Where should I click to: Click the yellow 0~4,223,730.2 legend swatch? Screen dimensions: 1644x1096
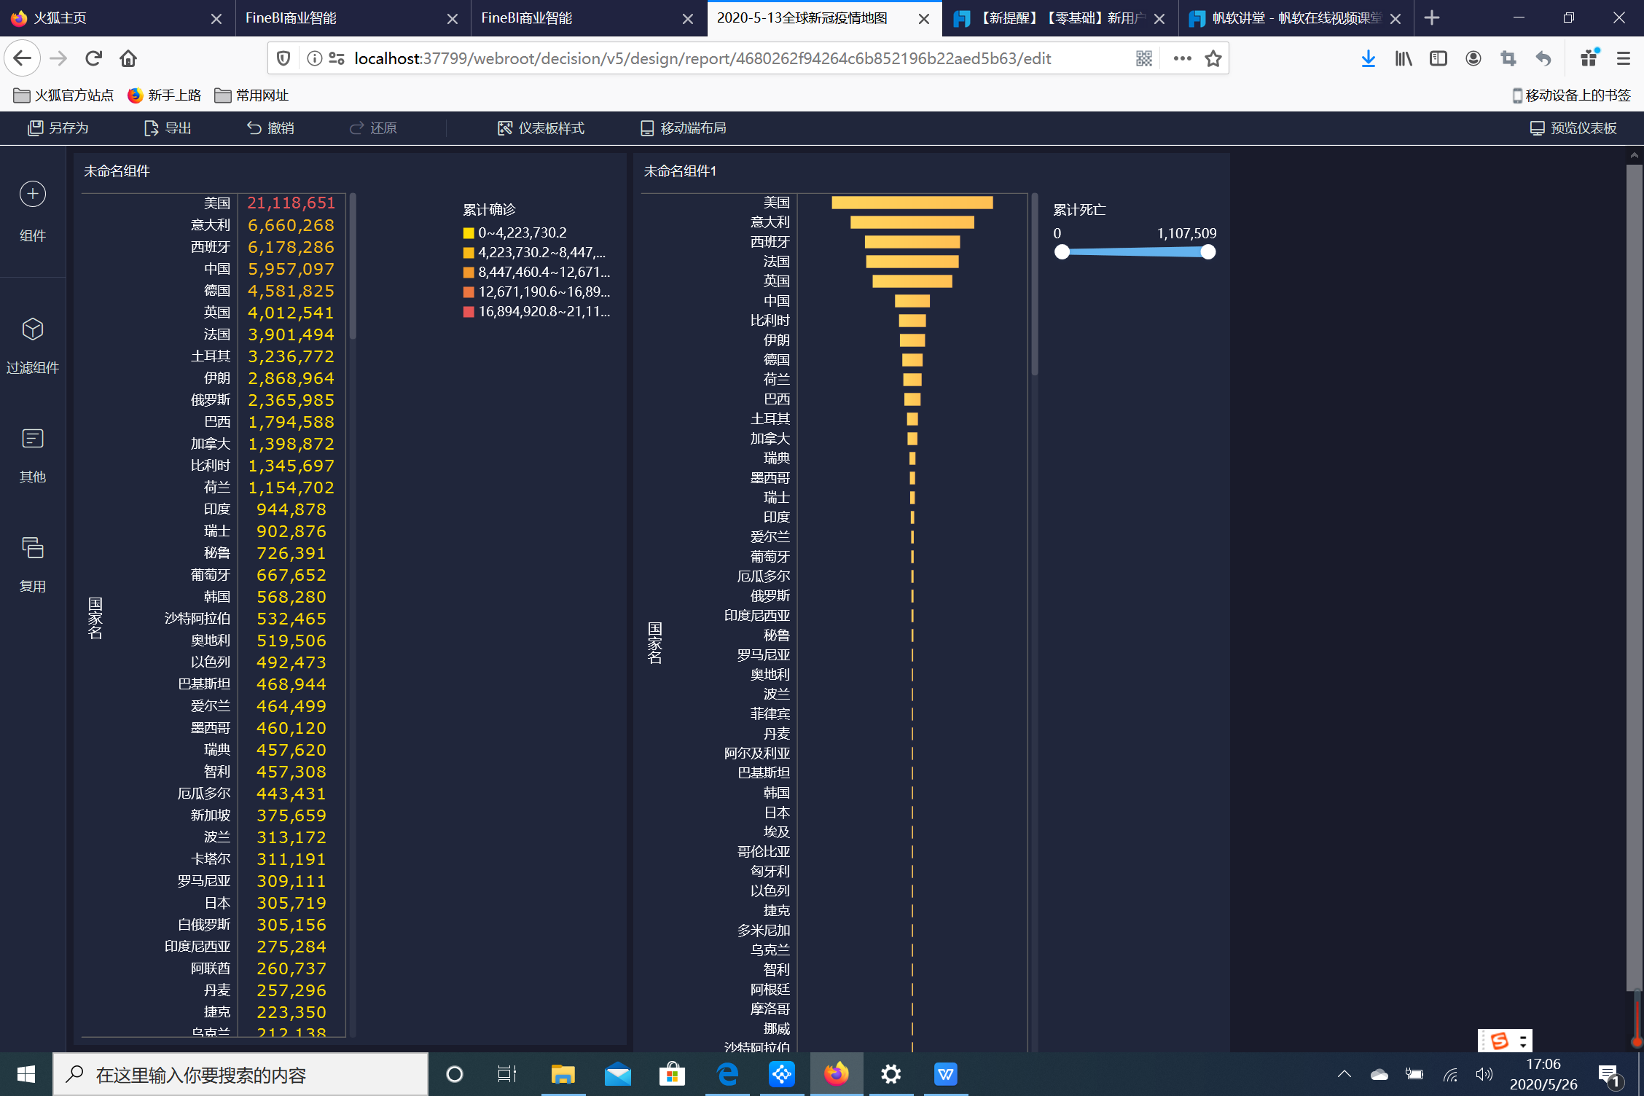click(469, 233)
